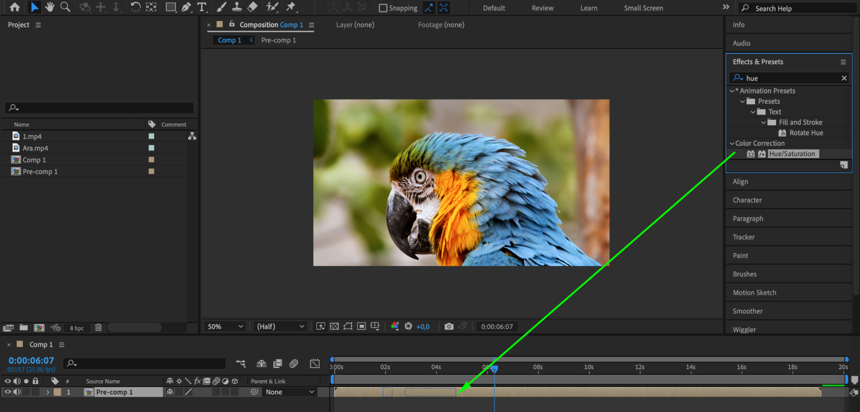The image size is (860, 412).
Task: Select the Hue/Saturation effect
Action: click(792, 154)
